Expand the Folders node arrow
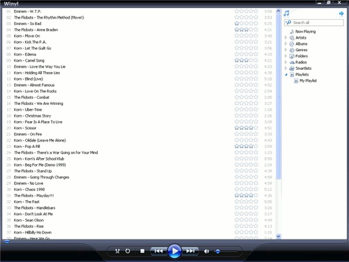Screen dimensions: 349x262 286,56
